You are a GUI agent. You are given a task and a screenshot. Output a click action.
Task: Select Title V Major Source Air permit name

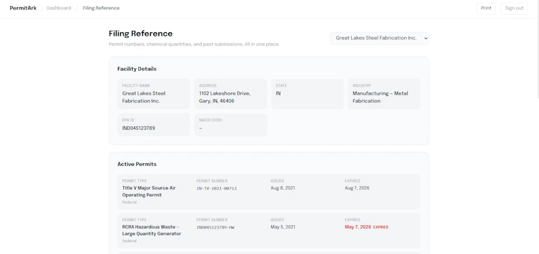click(149, 192)
